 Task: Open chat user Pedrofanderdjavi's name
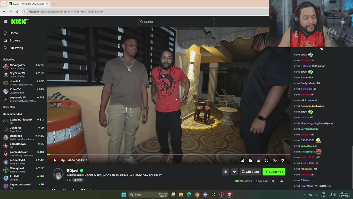coord(311,106)
